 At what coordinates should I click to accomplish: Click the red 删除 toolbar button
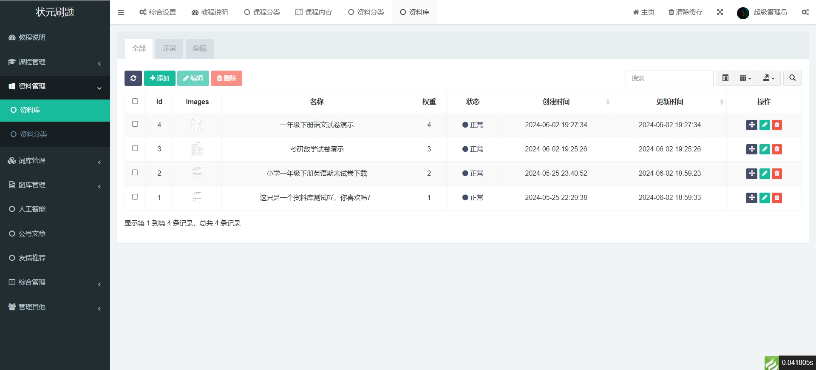[227, 78]
